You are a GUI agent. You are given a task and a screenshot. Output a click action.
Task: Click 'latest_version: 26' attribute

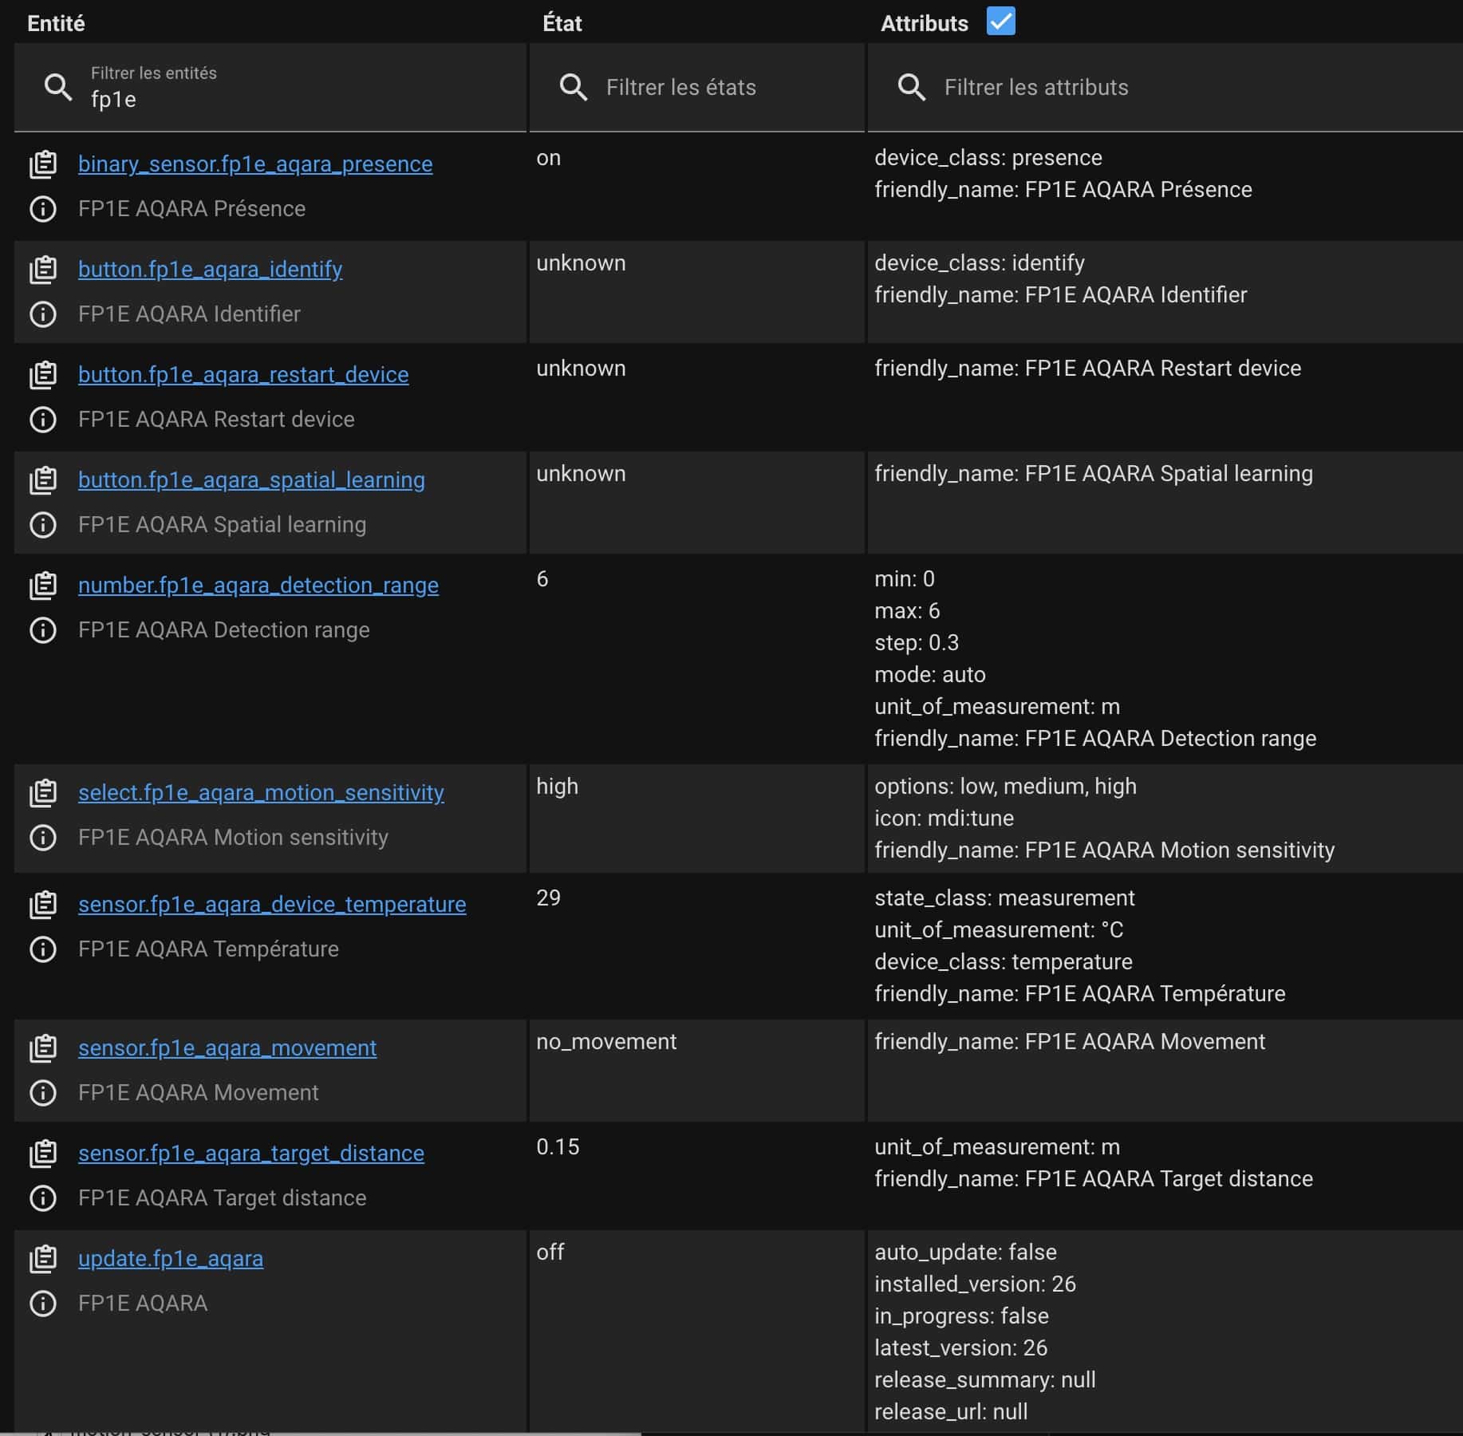[960, 1348]
